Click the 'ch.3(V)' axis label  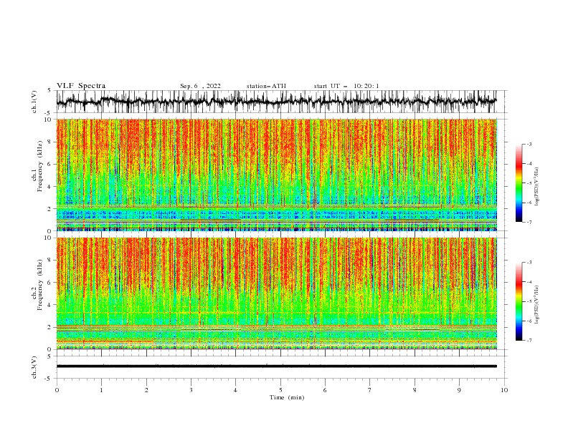coord(34,367)
